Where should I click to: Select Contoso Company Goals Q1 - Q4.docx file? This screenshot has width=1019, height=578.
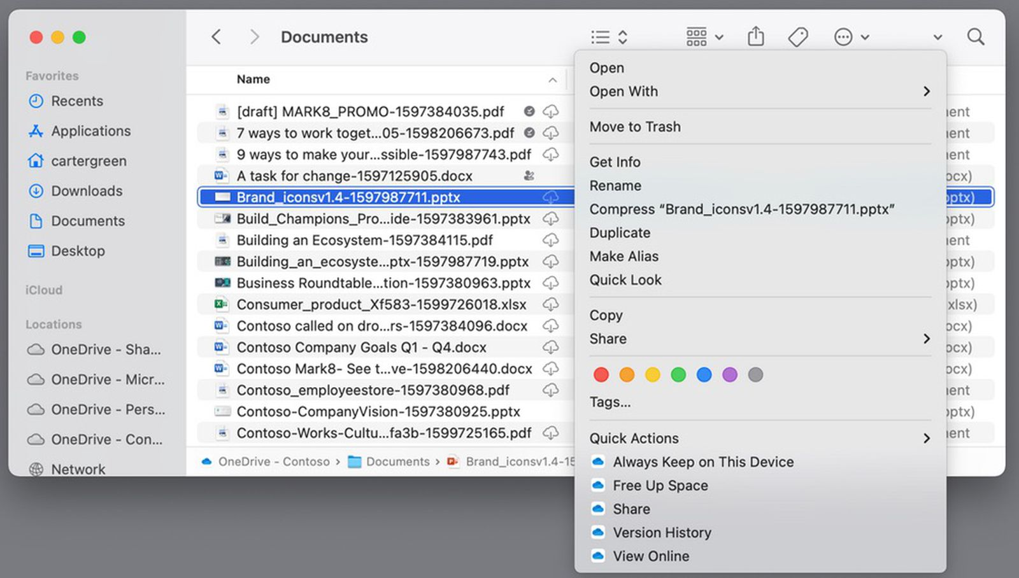[x=361, y=348]
